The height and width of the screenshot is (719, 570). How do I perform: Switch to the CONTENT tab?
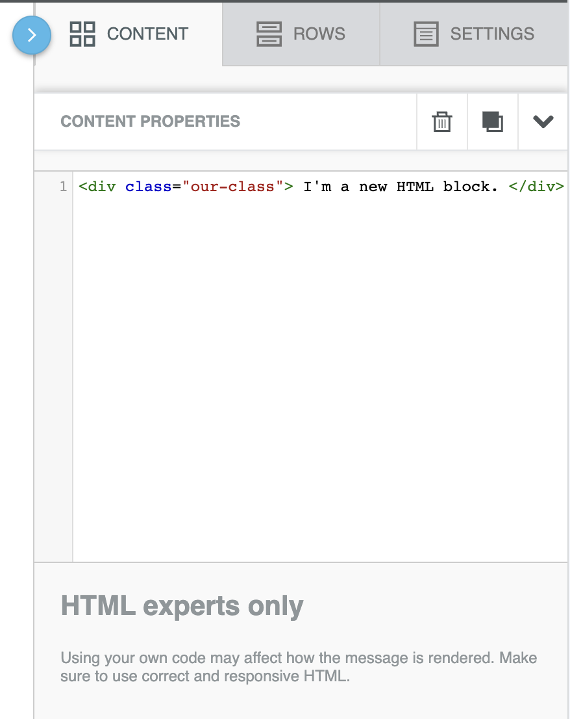coord(129,34)
